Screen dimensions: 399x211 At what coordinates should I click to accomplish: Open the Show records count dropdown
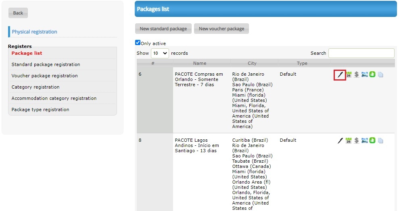click(x=160, y=53)
